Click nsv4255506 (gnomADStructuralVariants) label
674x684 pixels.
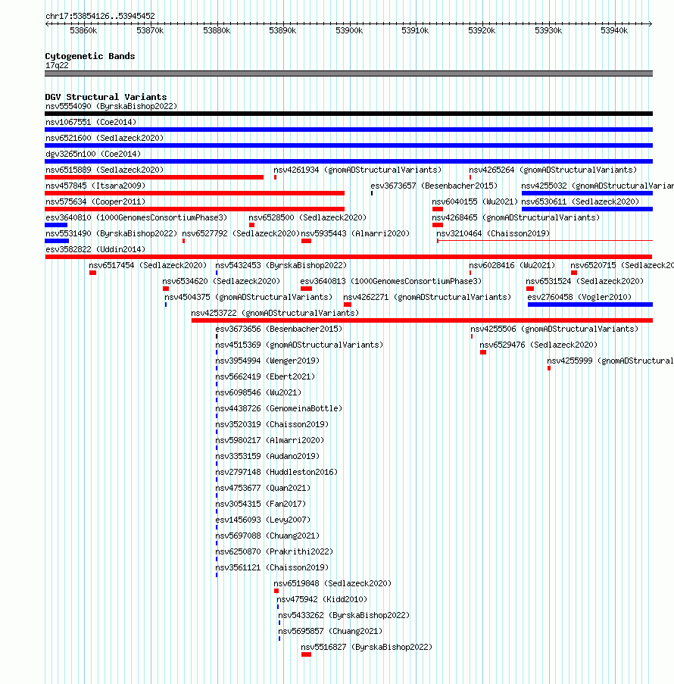pyautogui.click(x=554, y=329)
